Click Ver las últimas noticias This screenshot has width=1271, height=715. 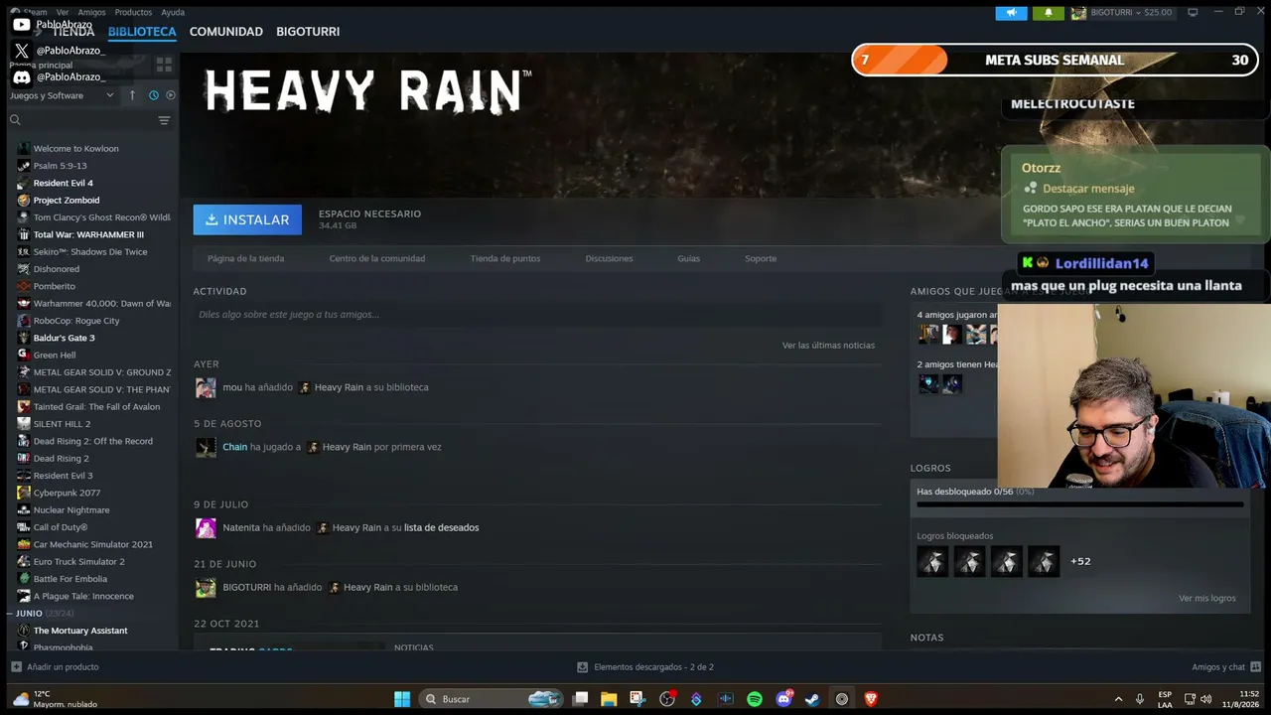828,346
